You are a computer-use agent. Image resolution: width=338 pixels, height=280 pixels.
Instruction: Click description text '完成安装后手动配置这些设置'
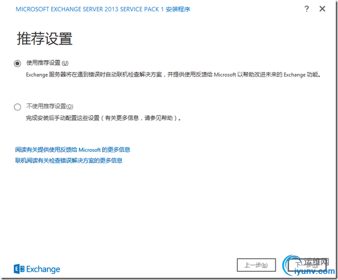(x=63, y=118)
